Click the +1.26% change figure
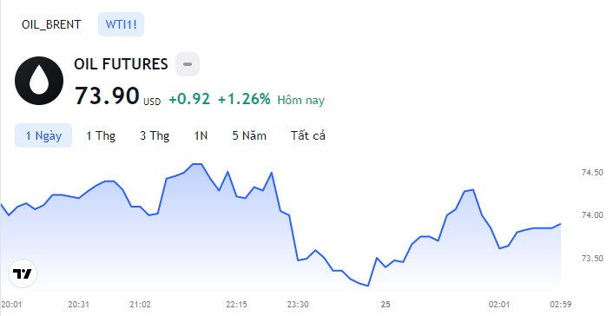Image resolution: width=613 pixels, height=316 pixels. pyautogui.click(x=244, y=99)
